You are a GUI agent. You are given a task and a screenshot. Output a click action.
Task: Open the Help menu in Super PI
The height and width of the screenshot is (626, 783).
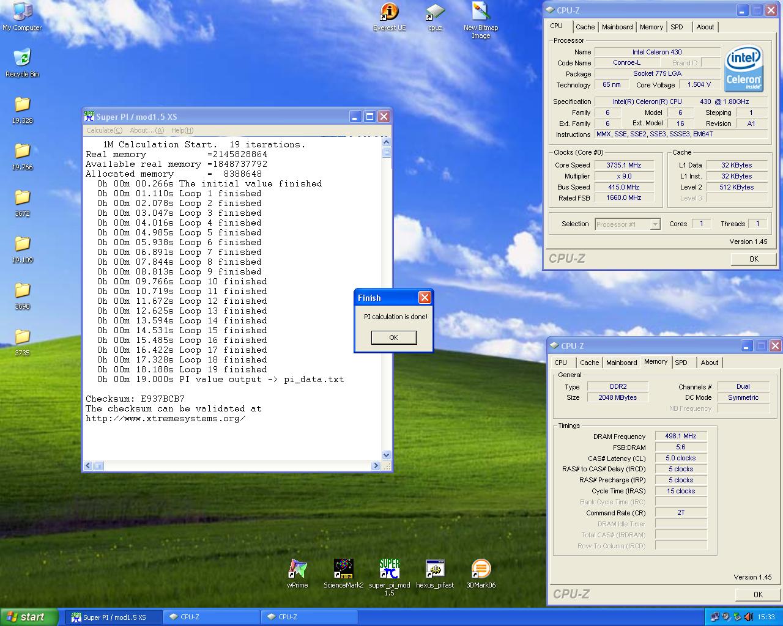(182, 130)
